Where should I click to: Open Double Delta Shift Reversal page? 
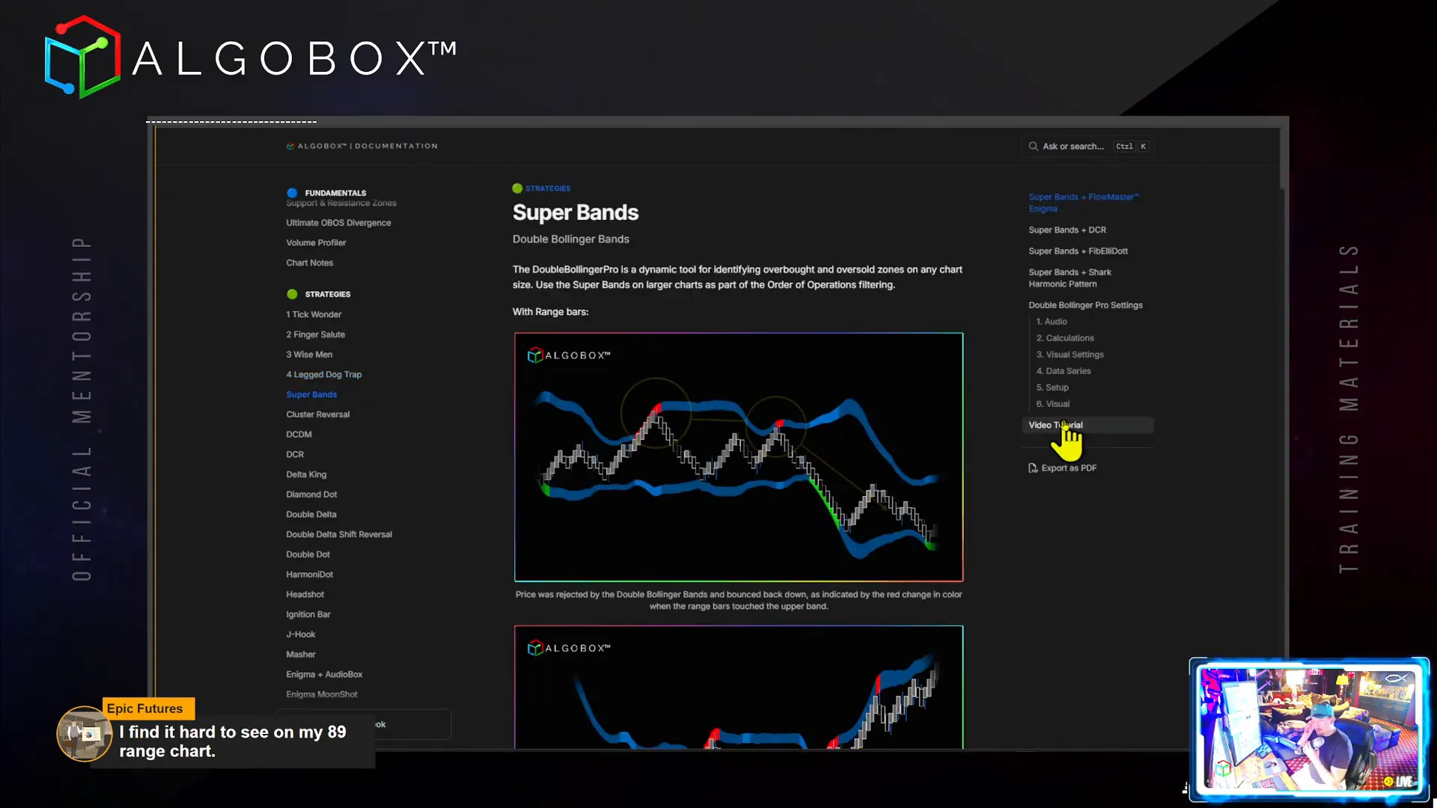coord(339,535)
